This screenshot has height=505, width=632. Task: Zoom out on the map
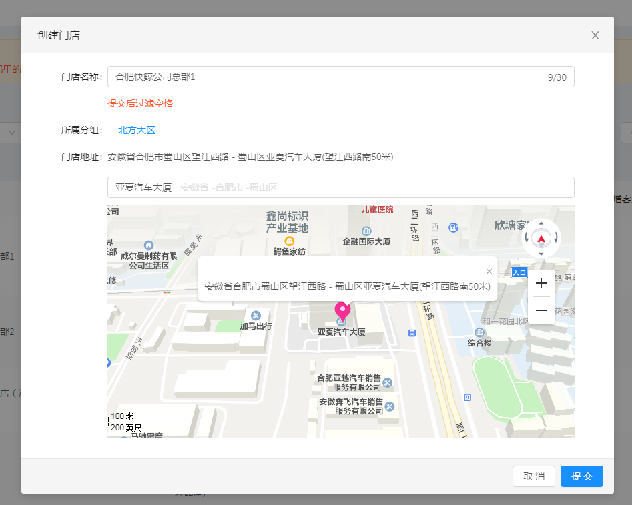click(541, 310)
